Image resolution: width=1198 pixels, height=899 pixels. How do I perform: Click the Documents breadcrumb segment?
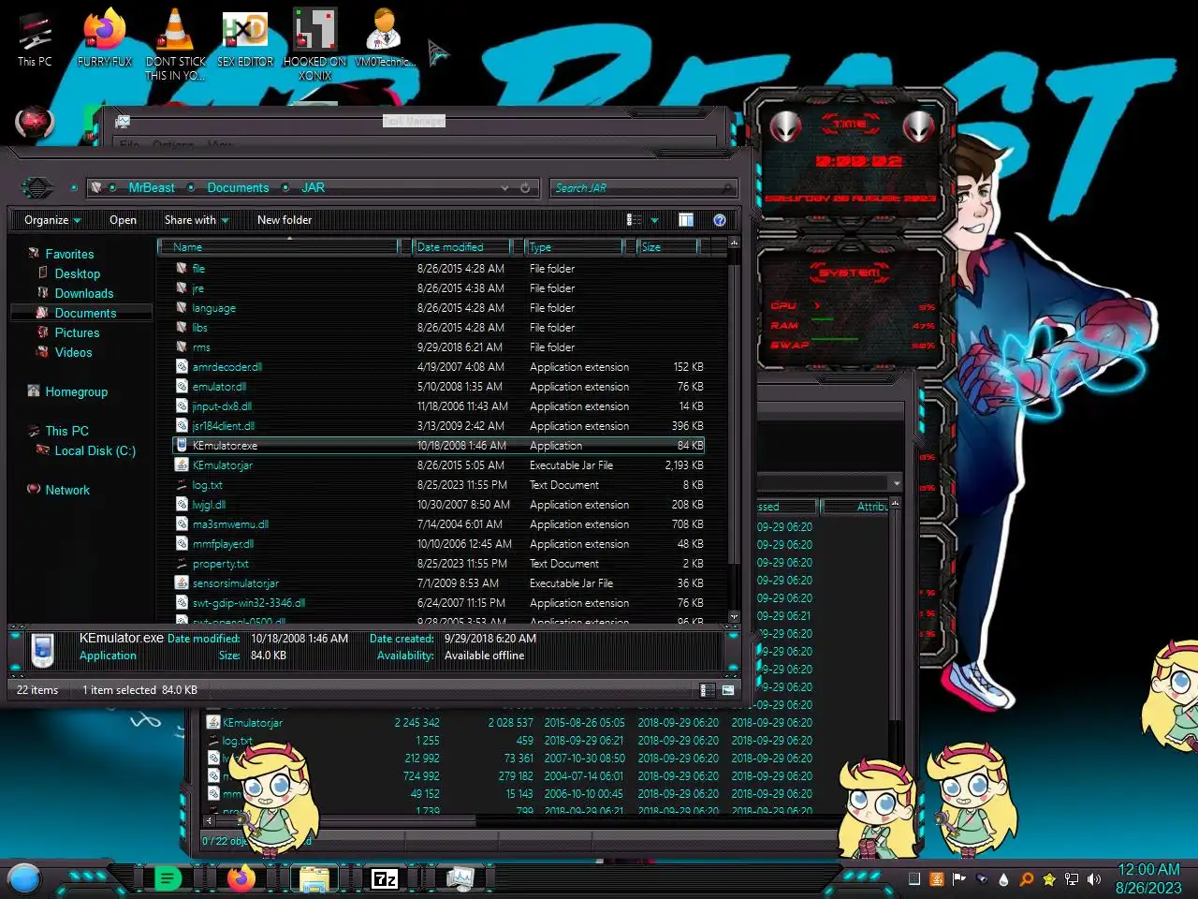click(238, 188)
